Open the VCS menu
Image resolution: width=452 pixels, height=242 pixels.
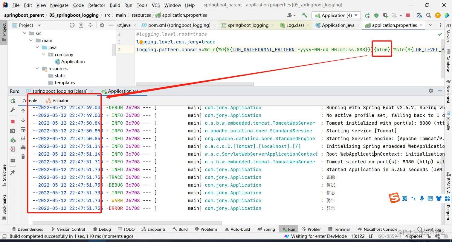(155, 5)
